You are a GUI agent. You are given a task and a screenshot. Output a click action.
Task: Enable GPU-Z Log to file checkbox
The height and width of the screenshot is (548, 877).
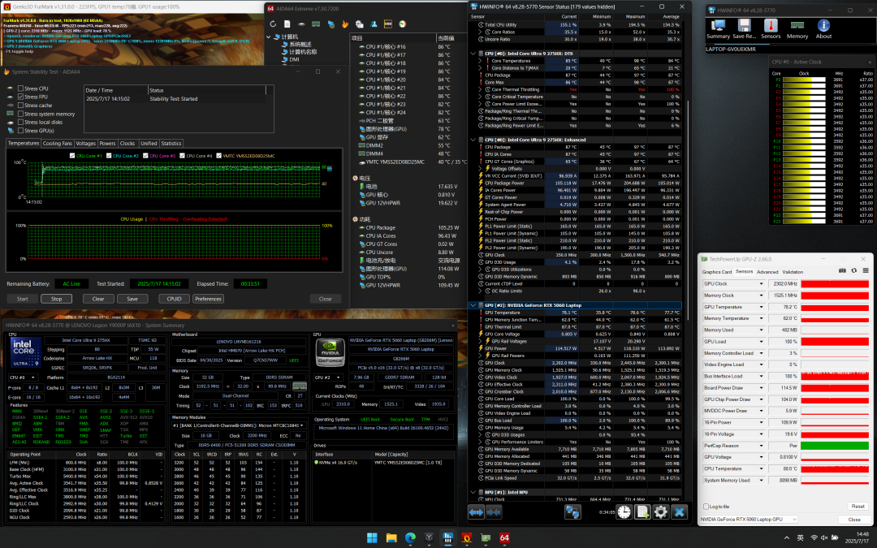pos(706,507)
